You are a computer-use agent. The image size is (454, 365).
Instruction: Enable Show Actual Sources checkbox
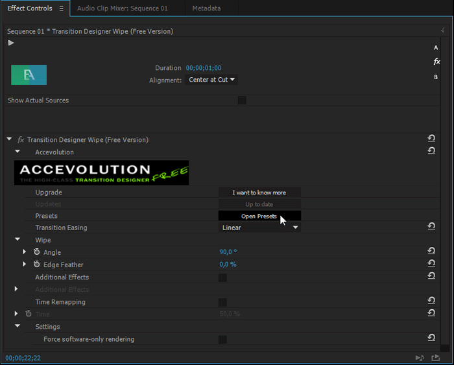(x=242, y=100)
